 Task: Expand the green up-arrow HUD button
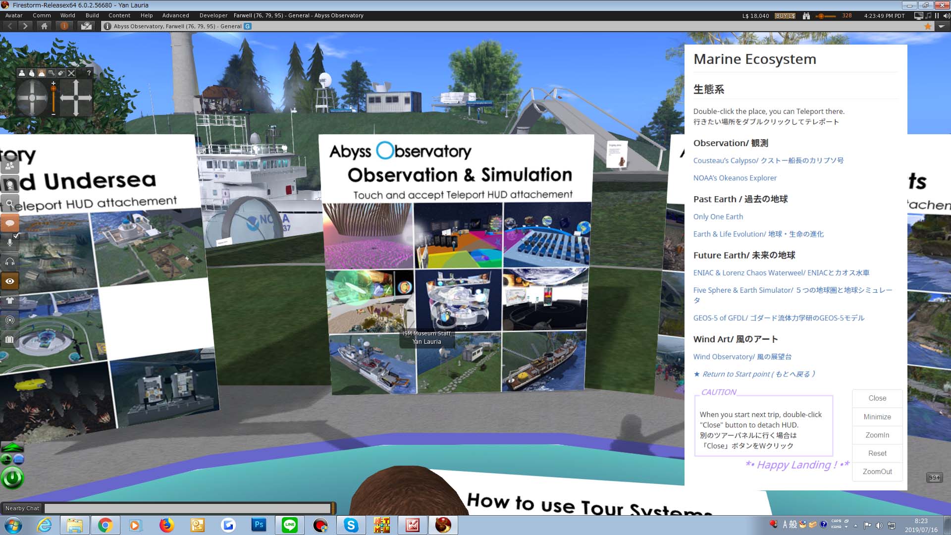pos(12,447)
